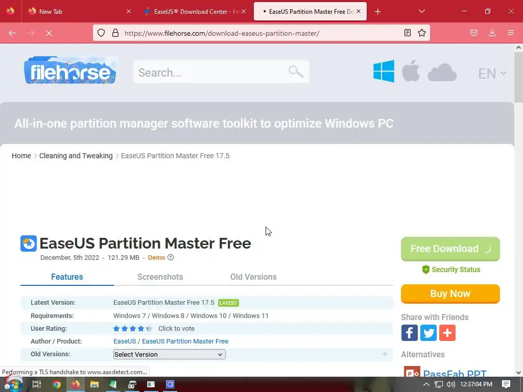Open the Firefox downloads panel

pyautogui.click(x=492, y=33)
